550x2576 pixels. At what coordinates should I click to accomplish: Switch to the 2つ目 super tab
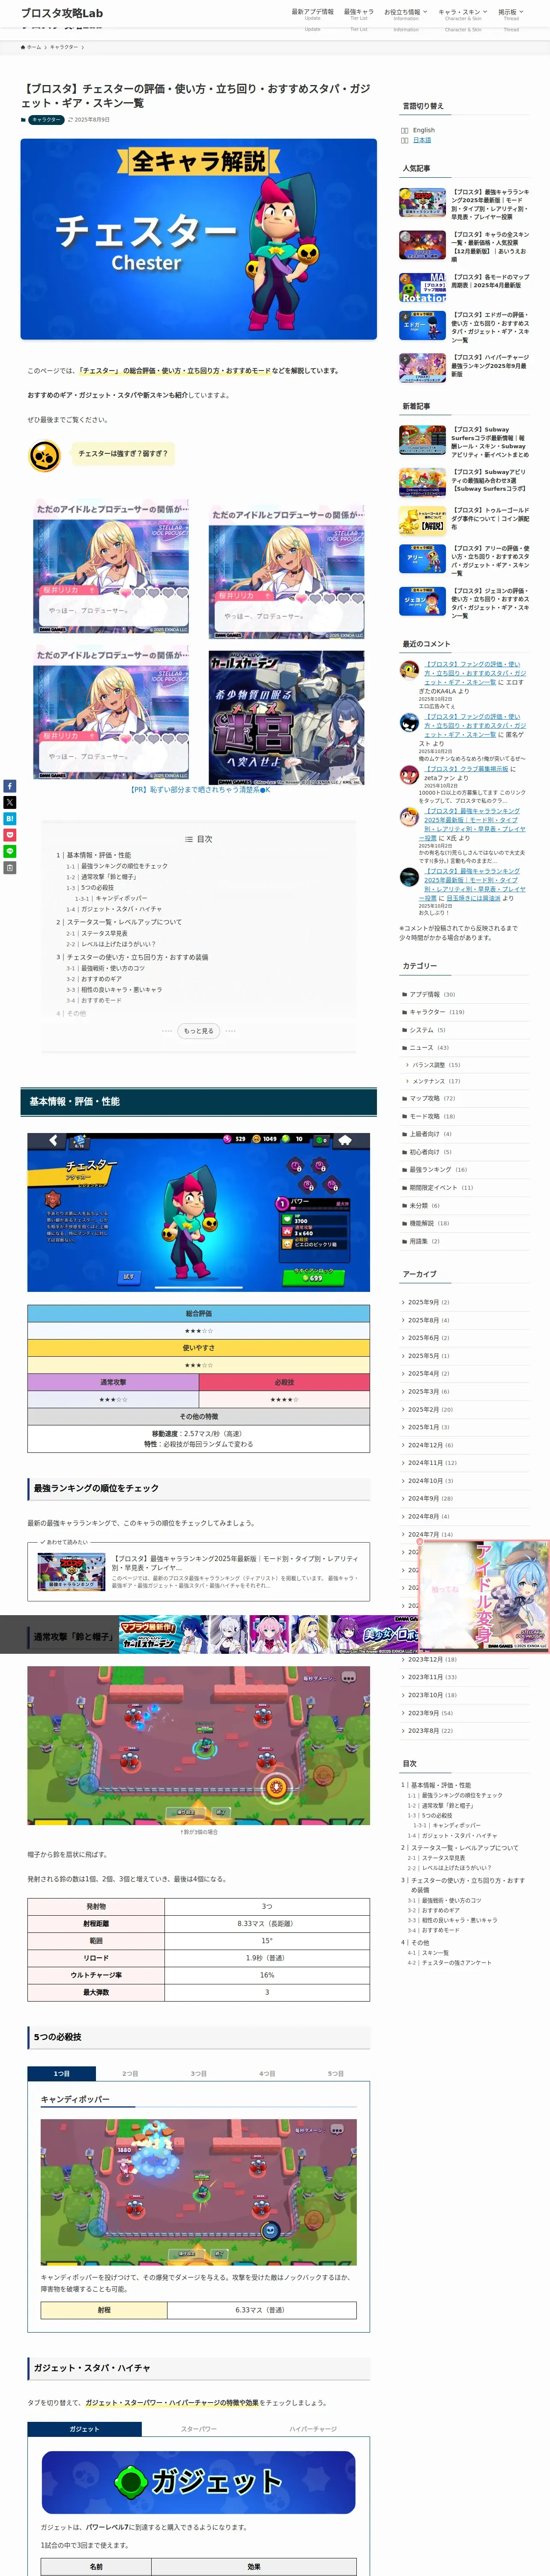(x=130, y=2073)
